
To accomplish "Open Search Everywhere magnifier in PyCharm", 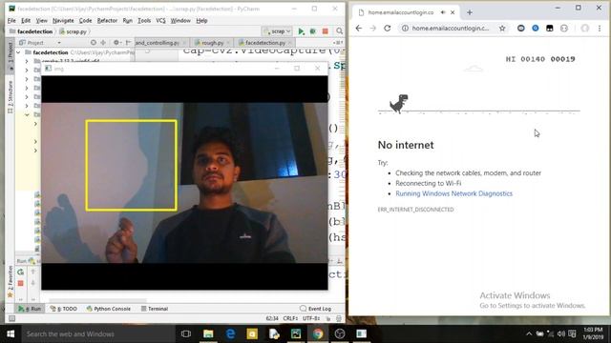I will coord(340,31).
